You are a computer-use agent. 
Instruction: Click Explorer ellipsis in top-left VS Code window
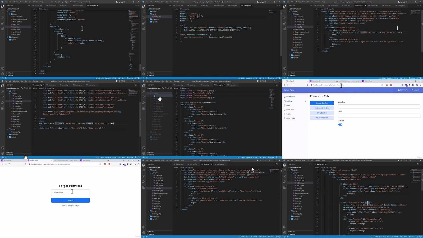coord(29,6)
